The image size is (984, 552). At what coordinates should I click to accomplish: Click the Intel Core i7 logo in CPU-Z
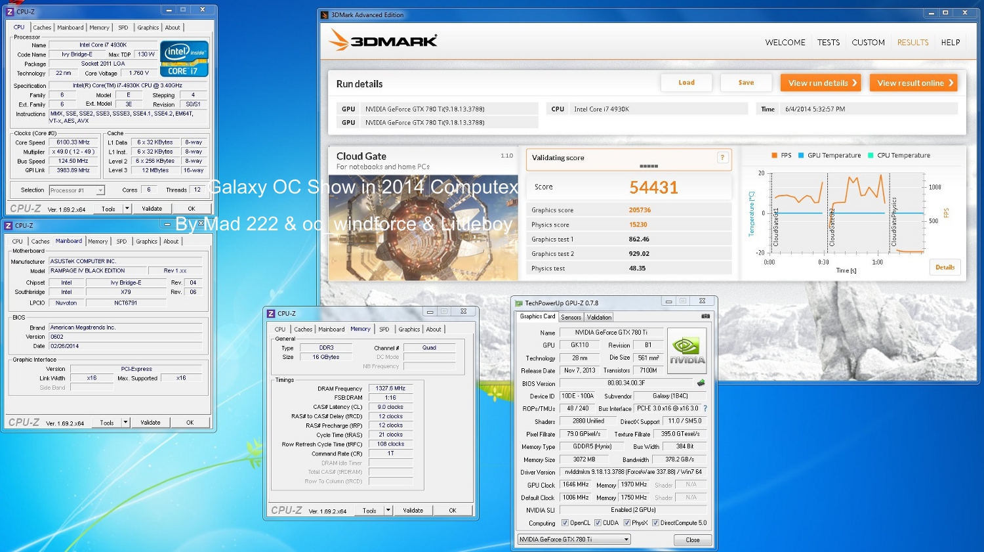click(184, 59)
